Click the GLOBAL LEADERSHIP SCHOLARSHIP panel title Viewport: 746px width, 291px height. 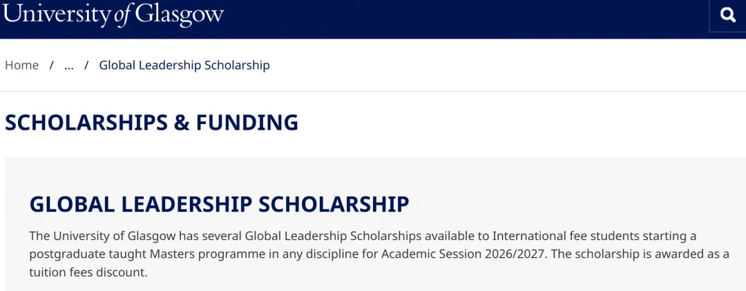tap(219, 204)
